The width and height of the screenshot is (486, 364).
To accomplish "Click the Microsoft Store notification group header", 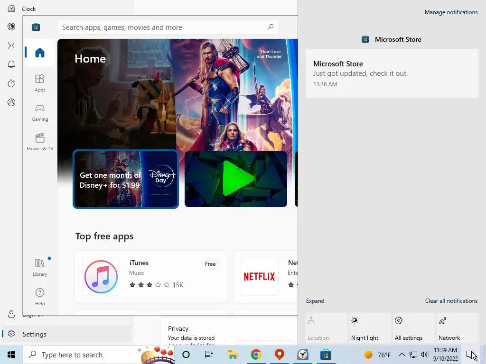I will point(392,39).
